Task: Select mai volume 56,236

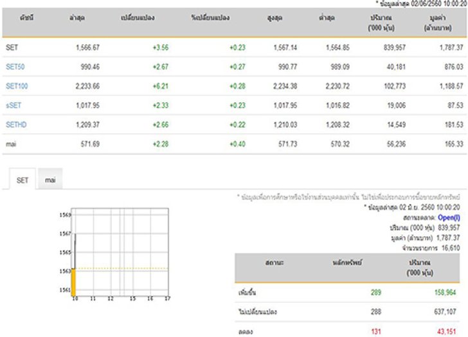Action: [397, 144]
